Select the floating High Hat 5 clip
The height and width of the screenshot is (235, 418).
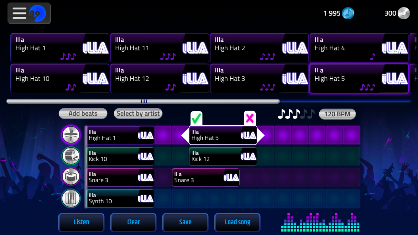[x=223, y=135]
